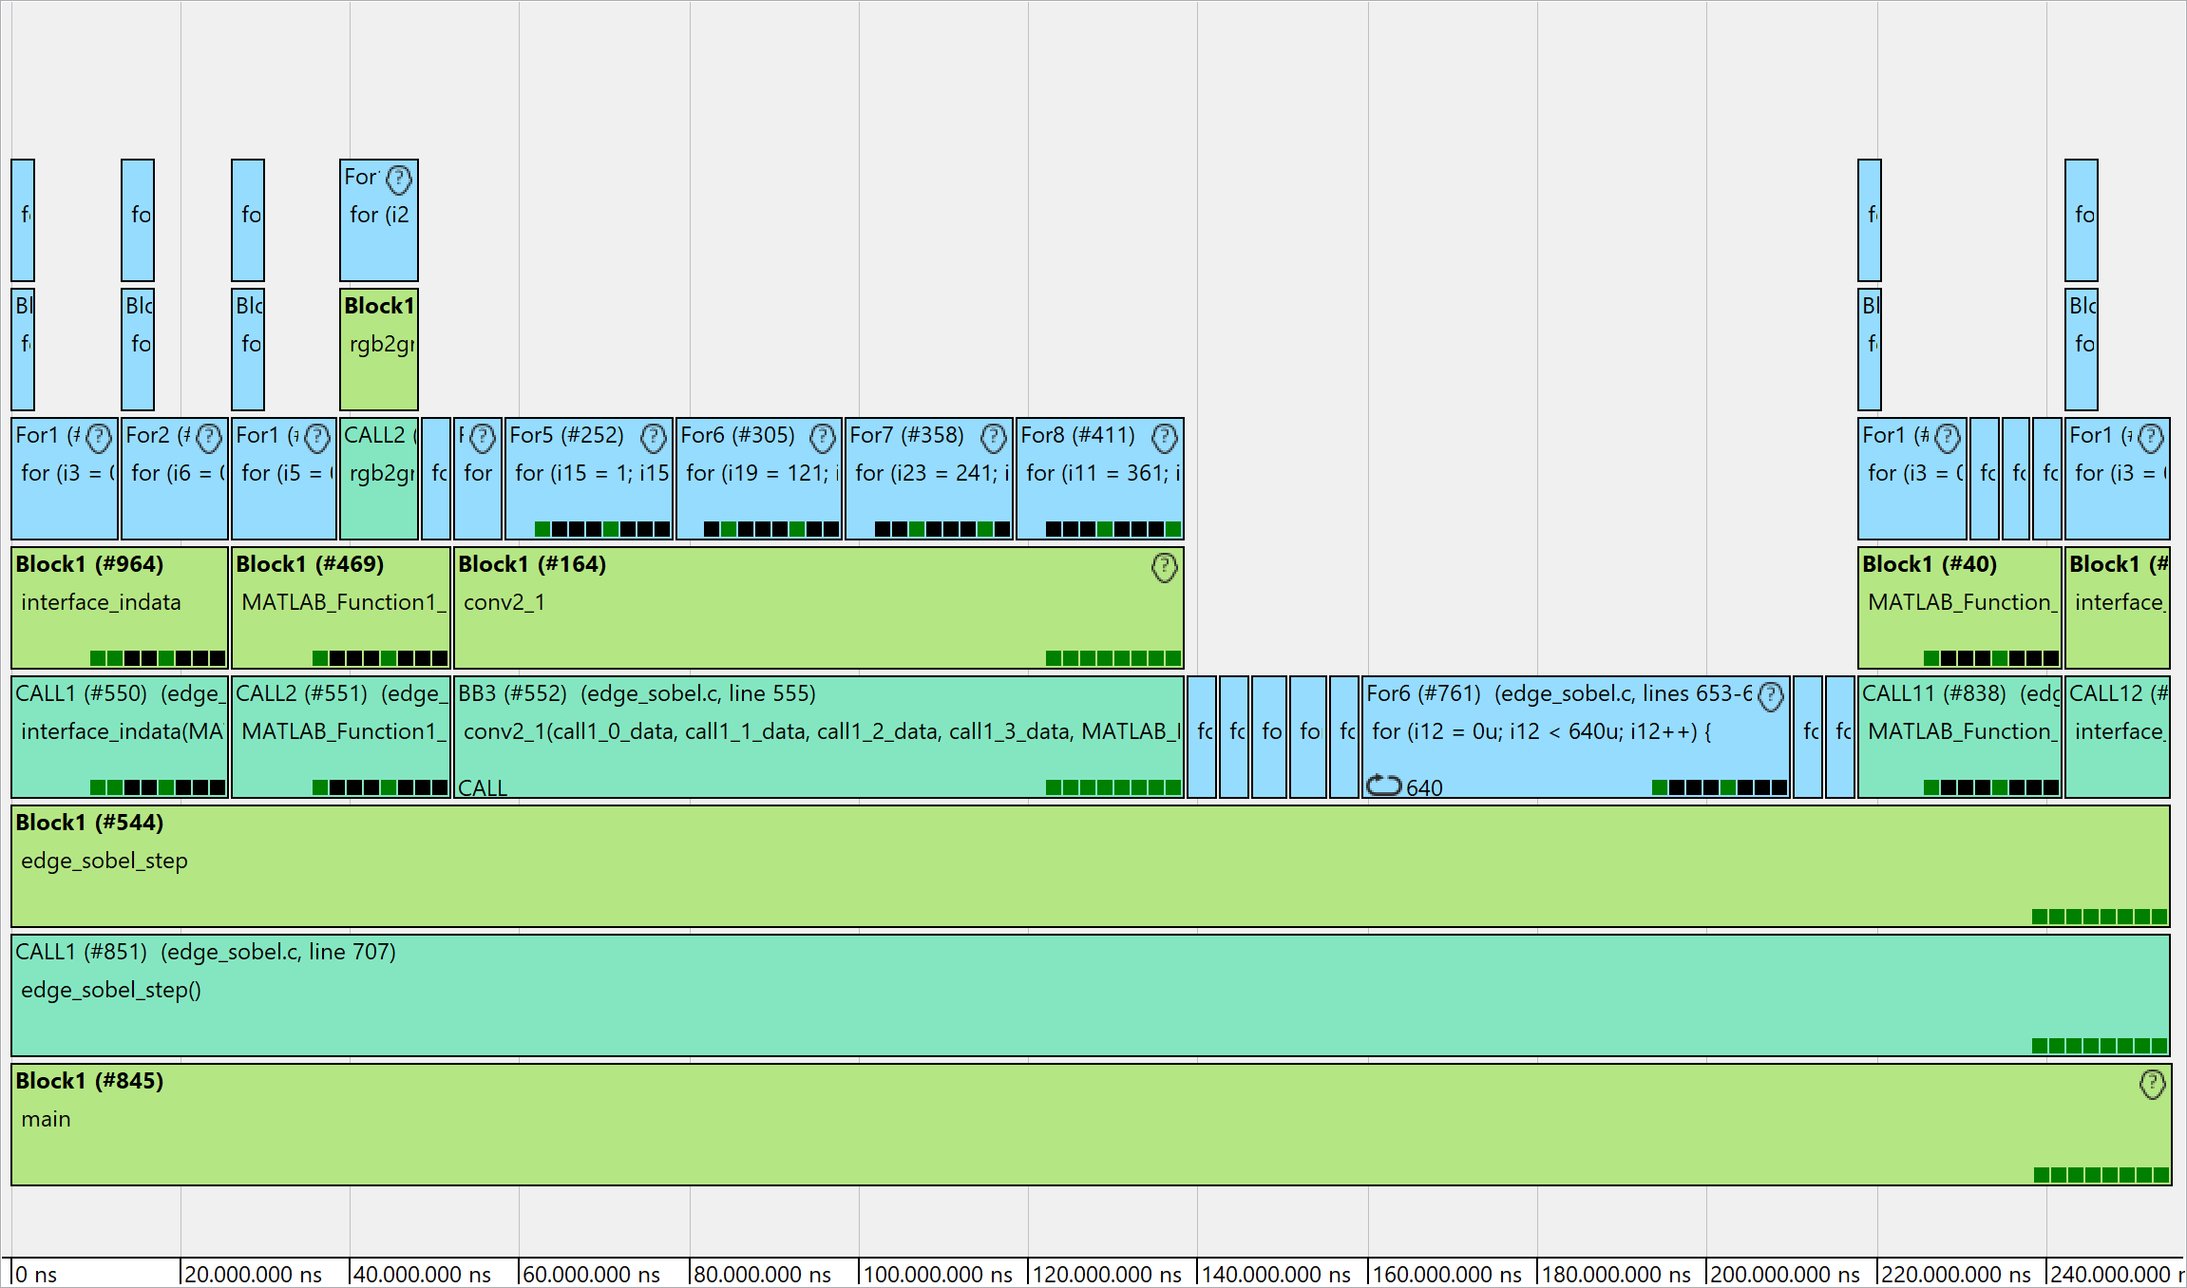Click the loop iteration icon showing 640

pyautogui.click(x=1383, y=786)
